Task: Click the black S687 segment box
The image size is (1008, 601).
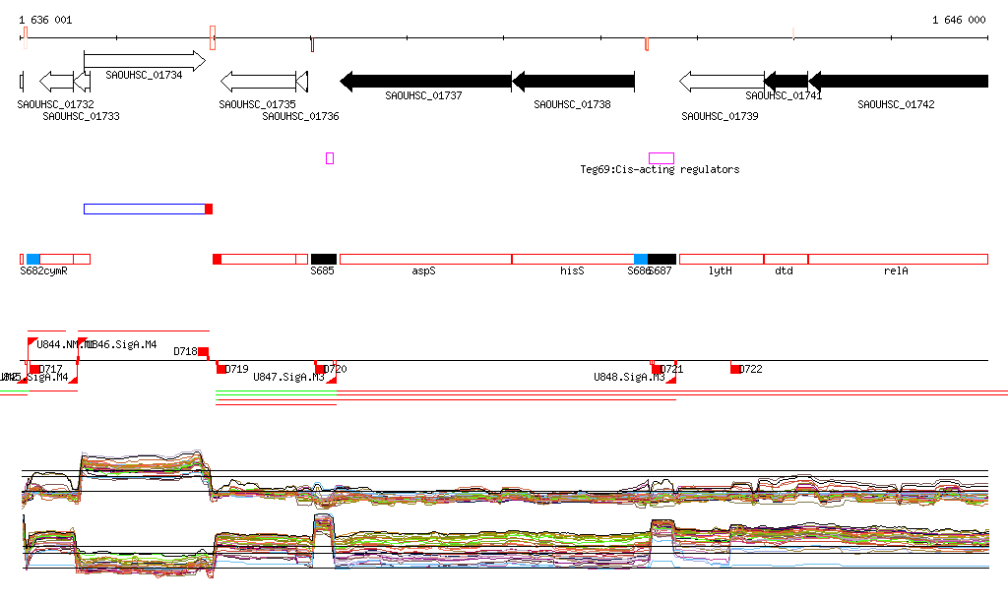Action: tap(662, 260)
